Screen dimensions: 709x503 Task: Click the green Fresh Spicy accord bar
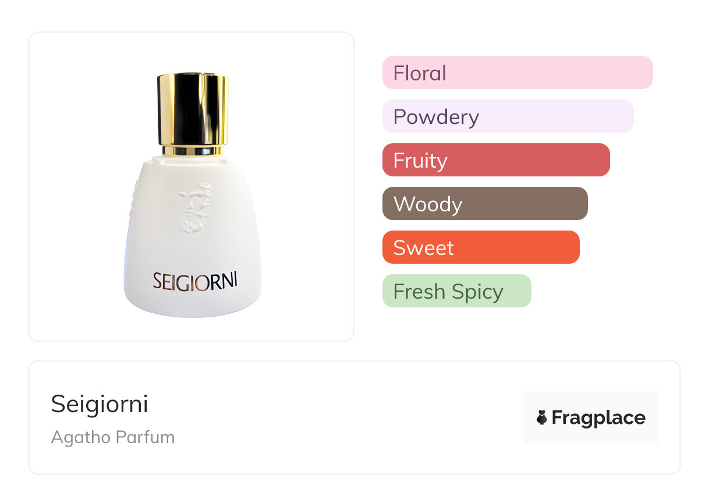456,291
